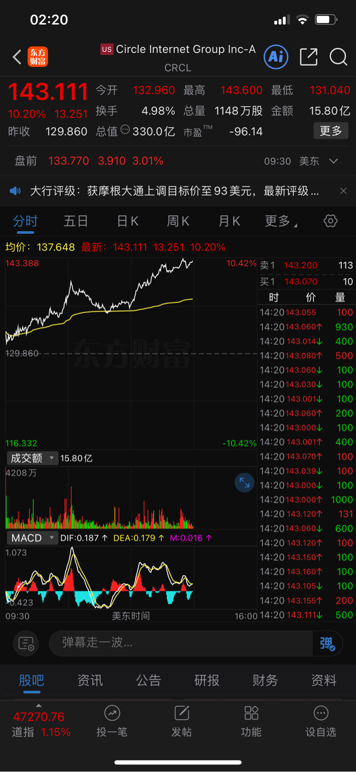The width and height of the screenshot is (356, 772).
Task: Open the 研报 tab
Action: point(207,681)
